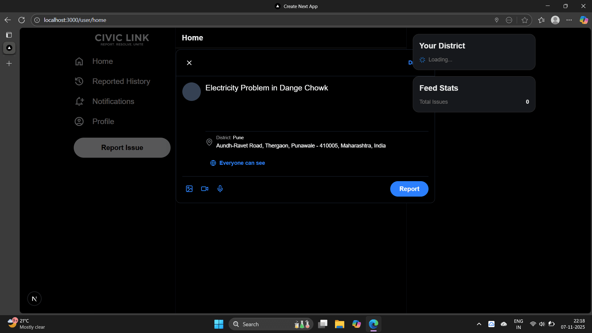
Task: Toggle favorite with the star icon
Action: (x=524, y=20)
